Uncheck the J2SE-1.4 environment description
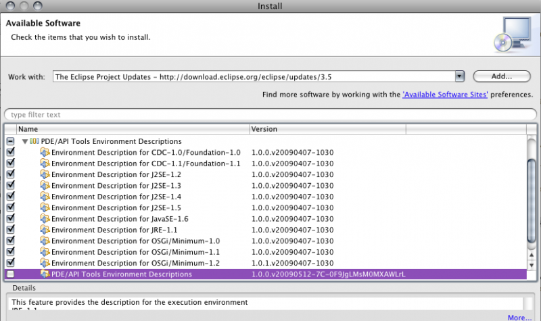Screen dimensions: 541x321 click(11, 196)
